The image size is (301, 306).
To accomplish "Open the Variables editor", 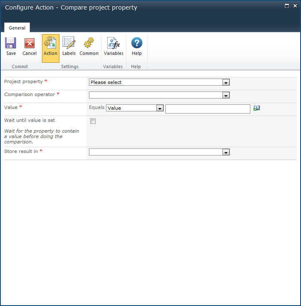I will pyautogui.click(x=113, y=43).
